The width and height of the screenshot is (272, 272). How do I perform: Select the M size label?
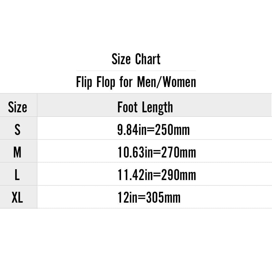tap(17, 152)
